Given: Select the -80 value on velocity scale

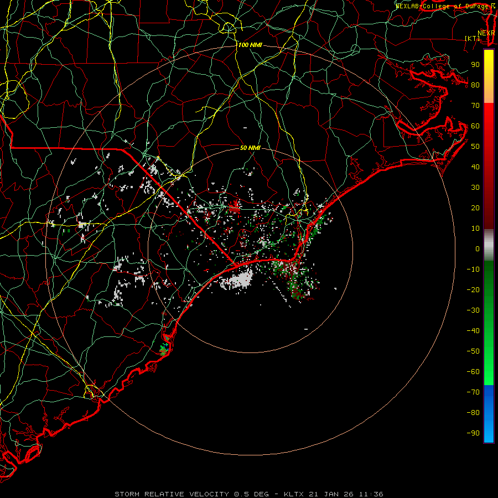Looking at the screenshot, I should tap(473, 413).
